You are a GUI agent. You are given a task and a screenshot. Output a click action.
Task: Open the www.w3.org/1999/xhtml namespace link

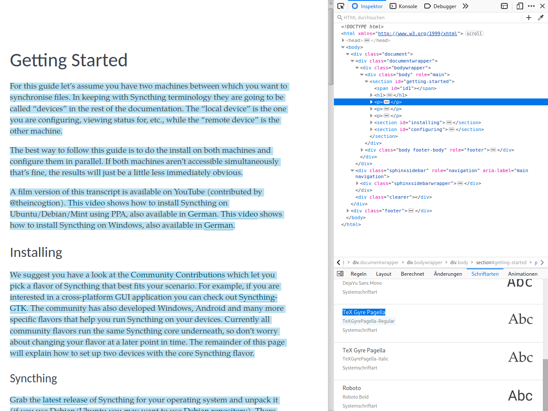[417, 33]
